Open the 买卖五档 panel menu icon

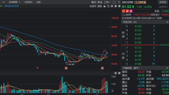click(x=167, y=22)
